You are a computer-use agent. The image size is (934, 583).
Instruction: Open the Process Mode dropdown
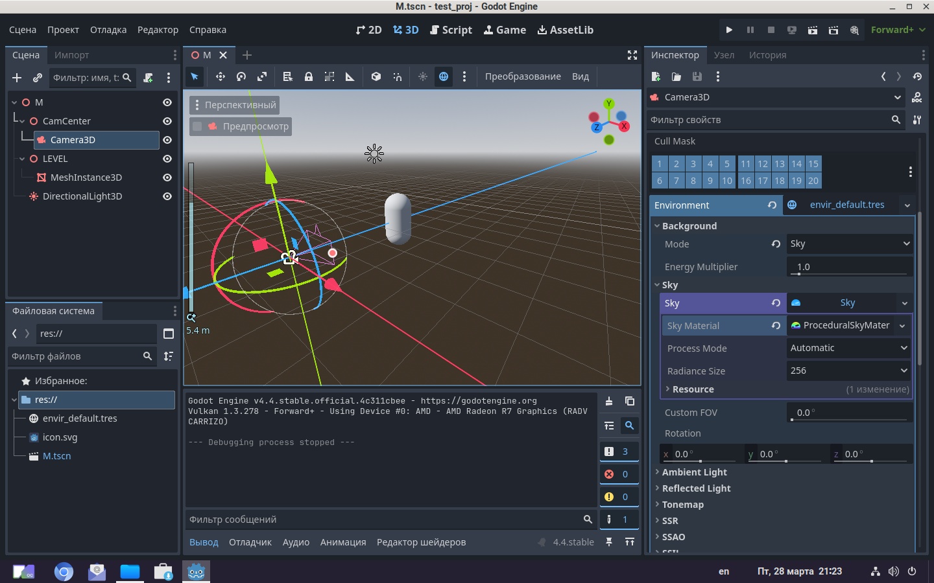(848, 349)
